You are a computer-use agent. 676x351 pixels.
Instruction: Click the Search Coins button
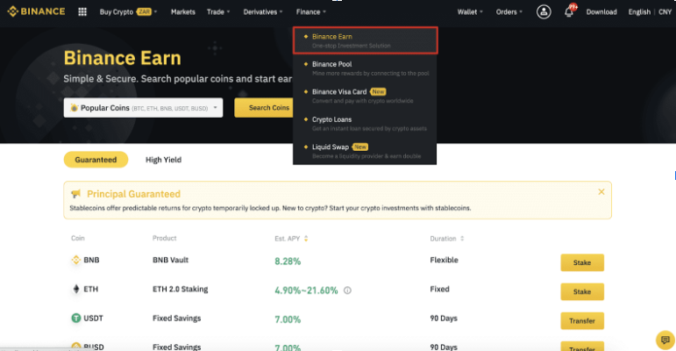pos(264,108)
